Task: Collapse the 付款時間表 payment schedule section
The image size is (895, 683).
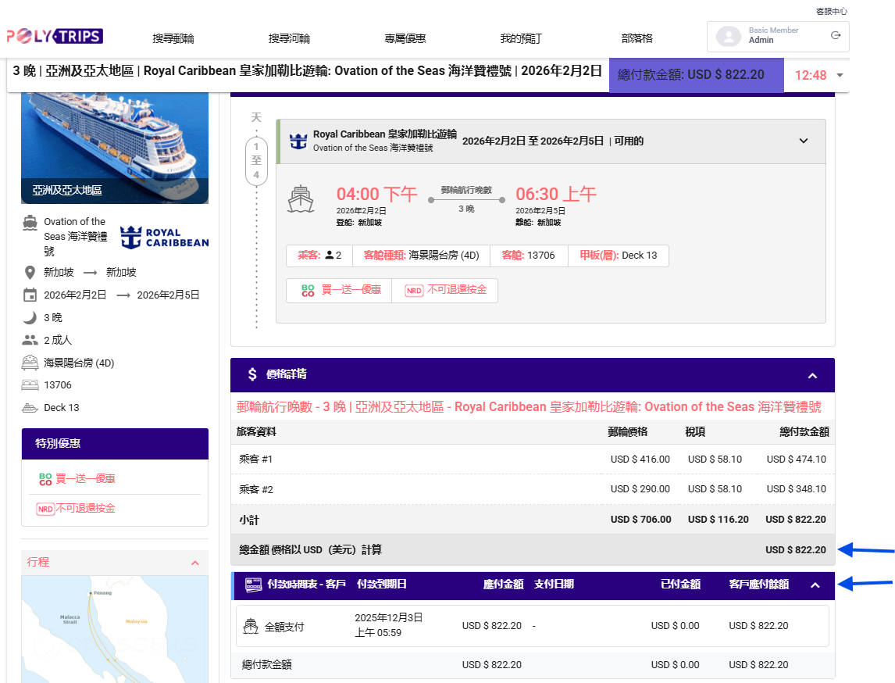Action: (x=815, y=585)
